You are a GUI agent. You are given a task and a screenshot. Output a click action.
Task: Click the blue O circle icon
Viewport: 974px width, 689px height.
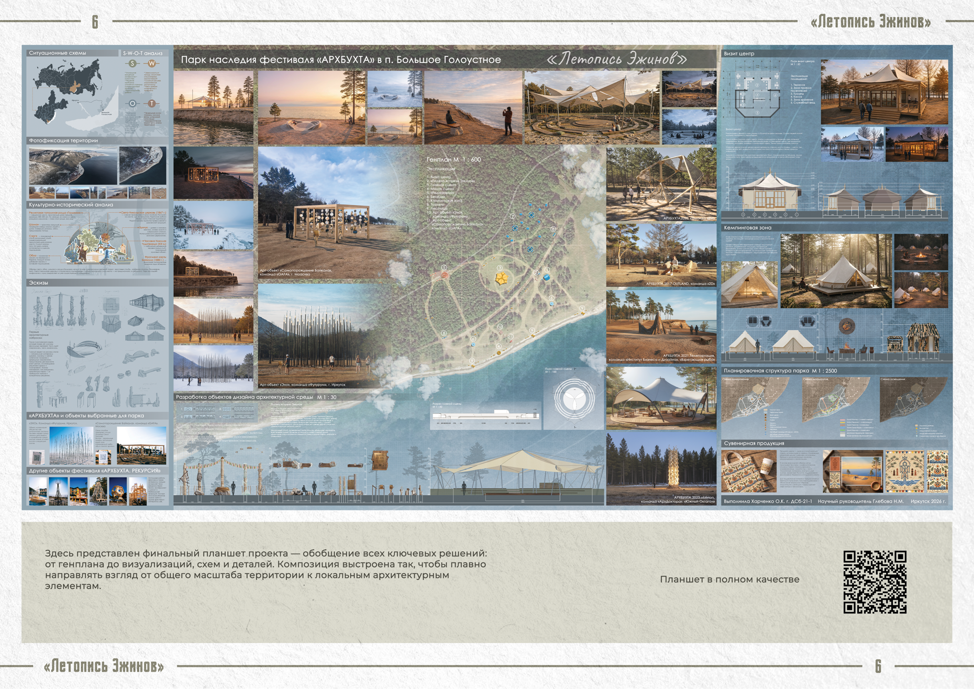pyautogui.click(x=132, y=103)
